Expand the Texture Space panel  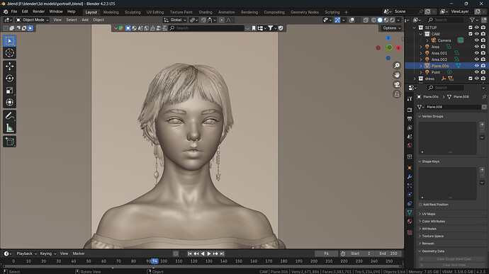click(433, 236)
